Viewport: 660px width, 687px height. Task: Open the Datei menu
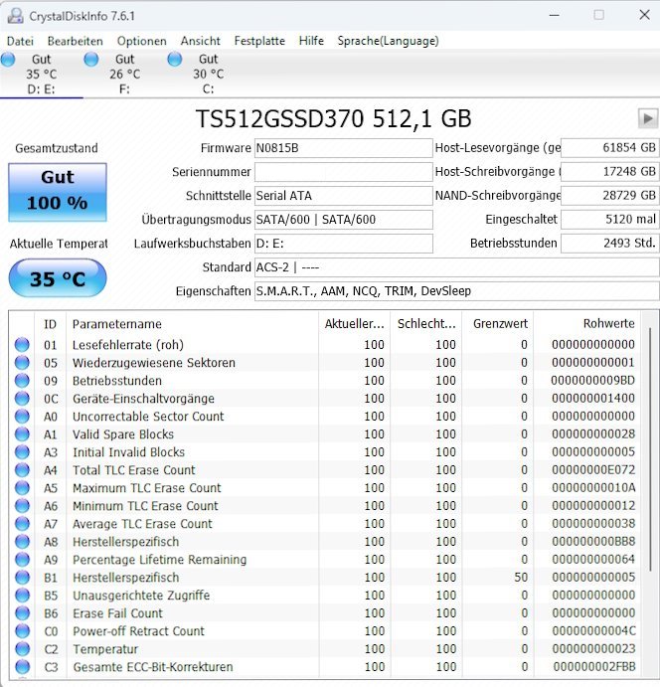click(20, 41)
